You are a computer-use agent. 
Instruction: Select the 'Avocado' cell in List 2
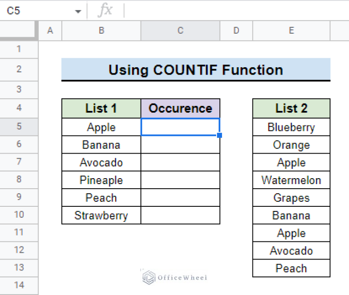291,250
